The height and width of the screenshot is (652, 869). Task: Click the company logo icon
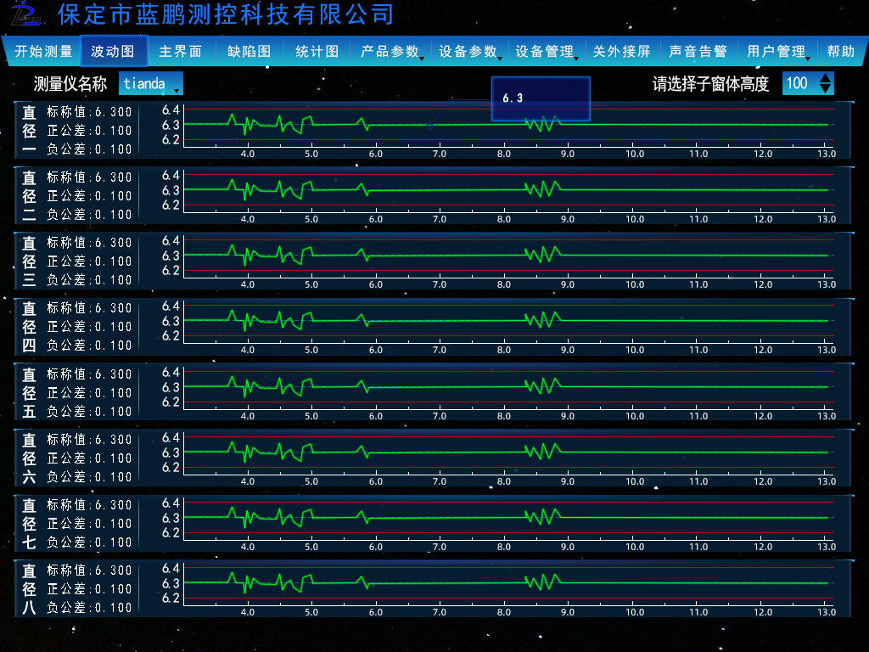[x=26, y=13]
